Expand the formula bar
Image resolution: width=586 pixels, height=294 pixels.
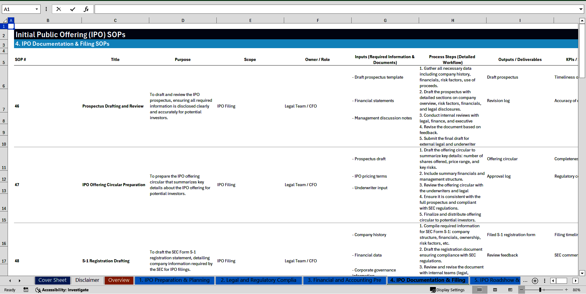click(581, 9)
